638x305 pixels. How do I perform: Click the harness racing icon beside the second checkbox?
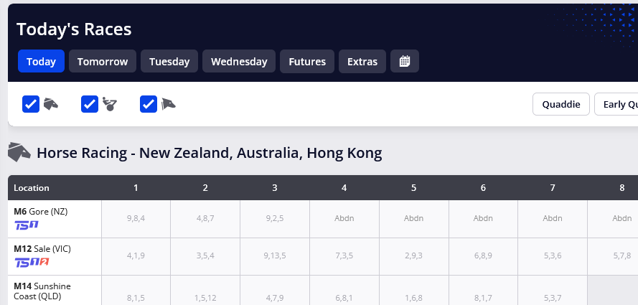click(110, 104)
